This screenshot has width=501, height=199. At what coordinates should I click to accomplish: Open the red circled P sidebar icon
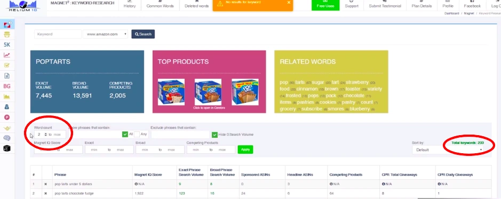tap(7, 117)
